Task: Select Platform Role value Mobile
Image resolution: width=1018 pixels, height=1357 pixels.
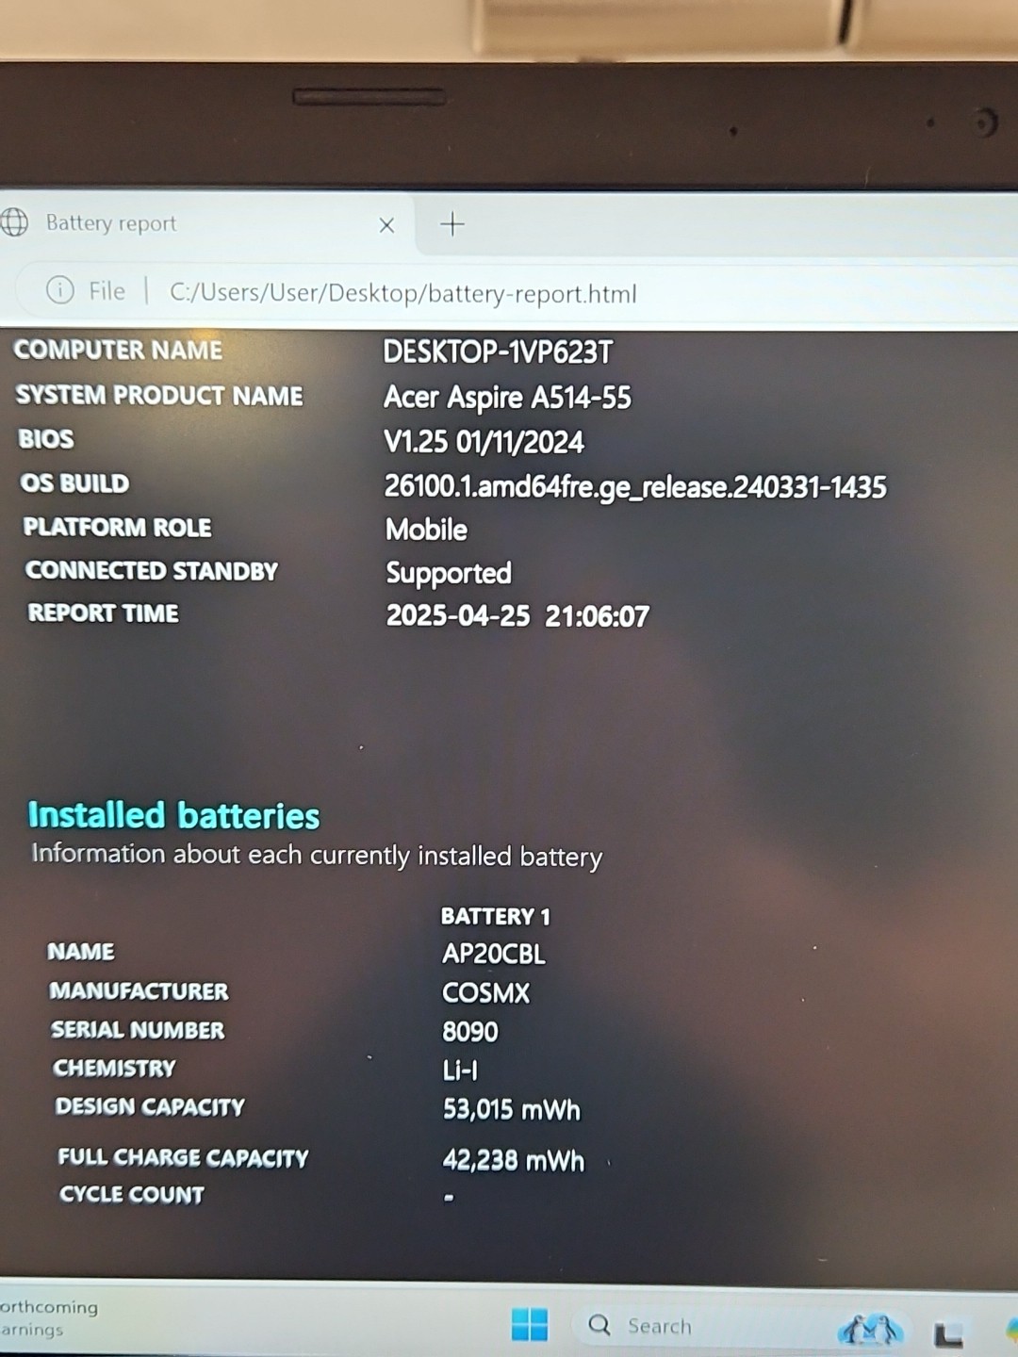Action: (x=426, y=530)
